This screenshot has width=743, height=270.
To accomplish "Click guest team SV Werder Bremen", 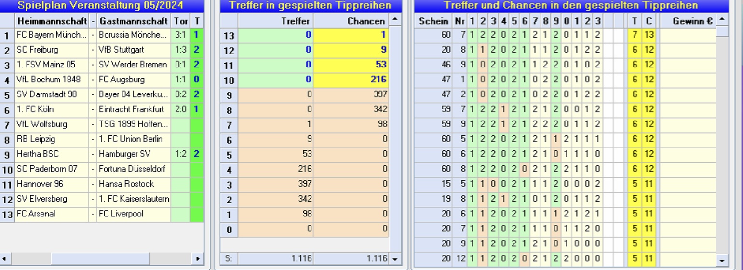I will pos(134,65).
